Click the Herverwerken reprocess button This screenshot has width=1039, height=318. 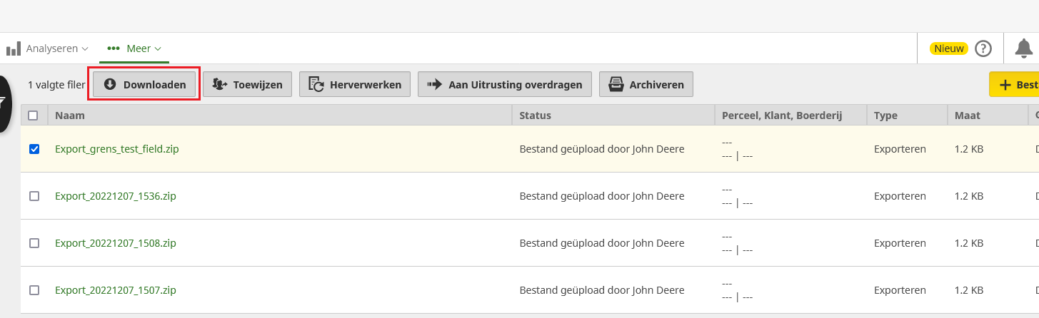[x=355, y=84]
